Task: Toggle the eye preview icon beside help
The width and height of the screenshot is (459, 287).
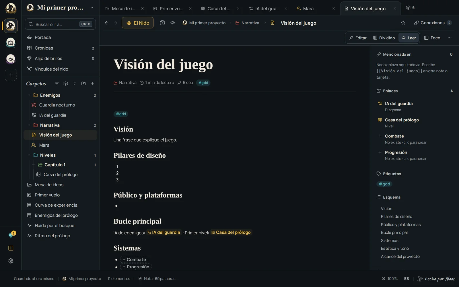Action: tap(173, 23)
